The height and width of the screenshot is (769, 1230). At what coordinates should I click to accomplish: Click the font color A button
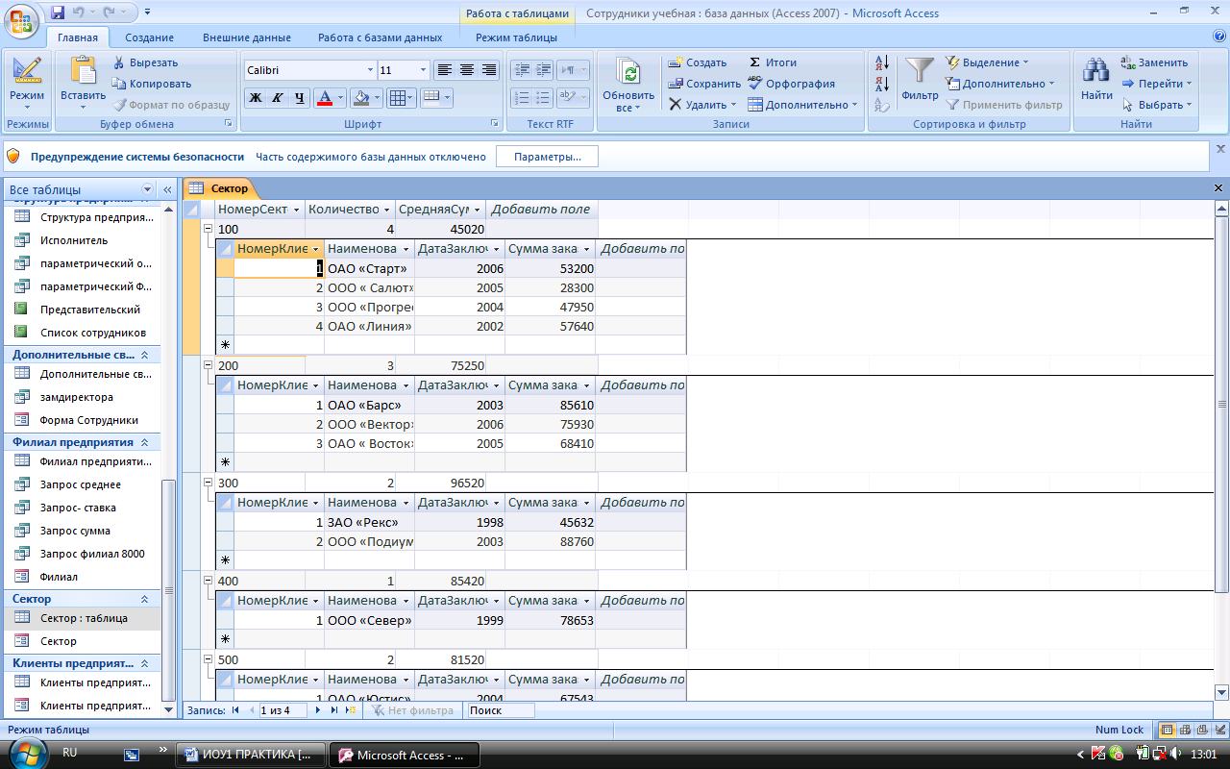(324, 97)
